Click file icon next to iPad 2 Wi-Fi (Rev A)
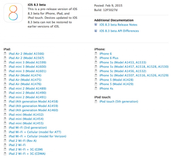 point(5,140)
